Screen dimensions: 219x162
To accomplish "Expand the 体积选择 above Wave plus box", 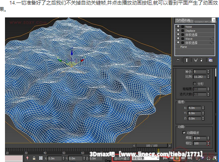I will coord(182,35).
